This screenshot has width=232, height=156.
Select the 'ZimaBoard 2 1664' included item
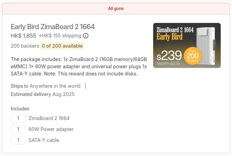coord(49,118)
